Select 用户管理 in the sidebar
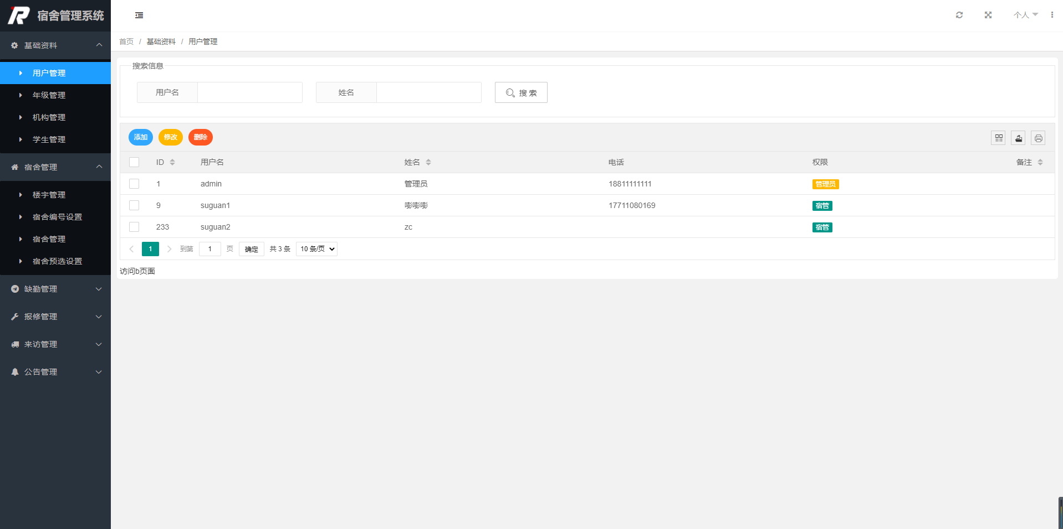 coord(55,73)
